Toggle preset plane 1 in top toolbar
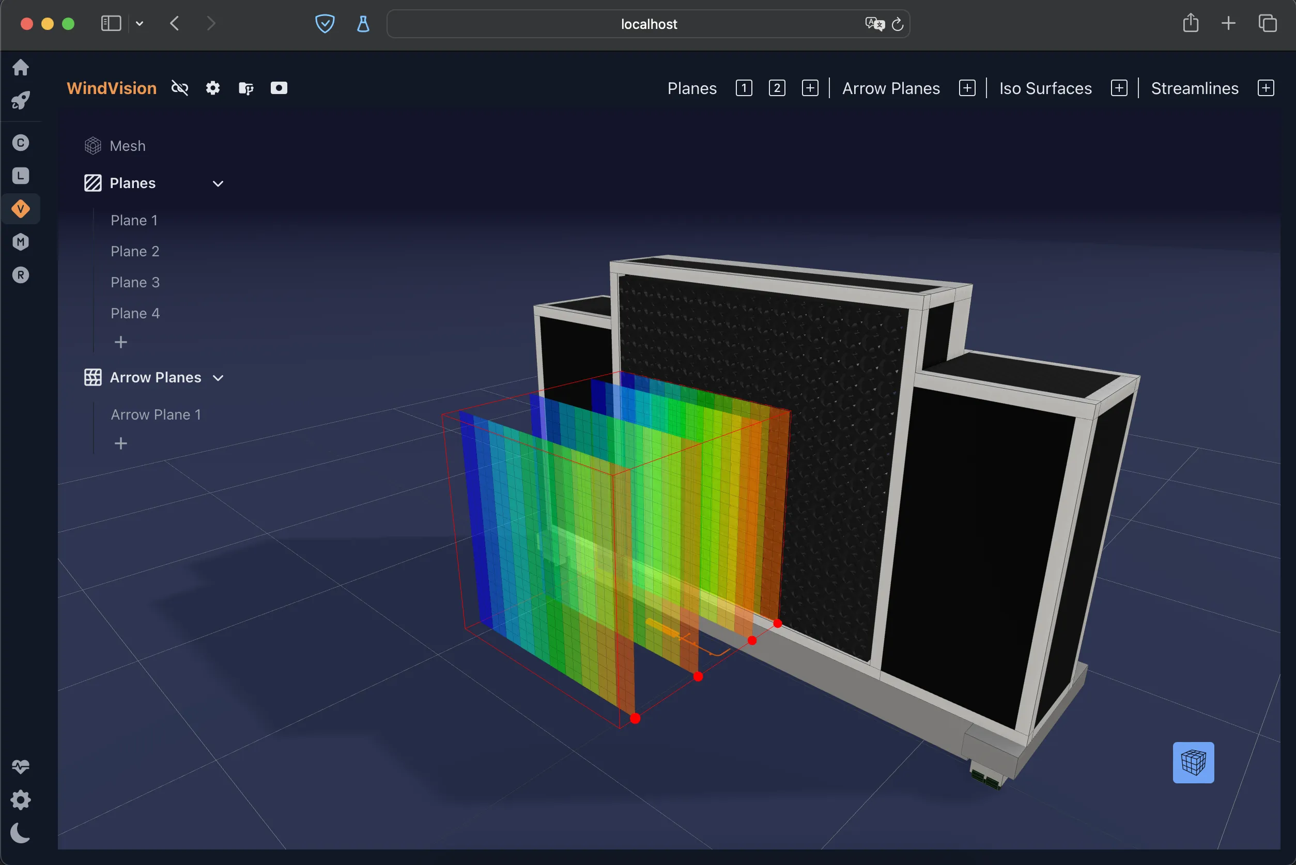 coord(744,88)
